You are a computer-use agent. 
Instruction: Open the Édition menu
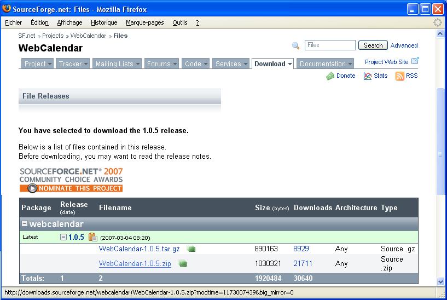[x=39, y=22]
